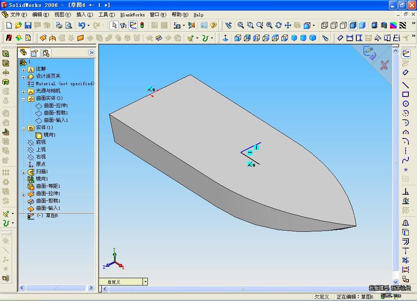Collapse the 实体(1) folder
Viewport: 417px width, 301px height.
(23, 129)
